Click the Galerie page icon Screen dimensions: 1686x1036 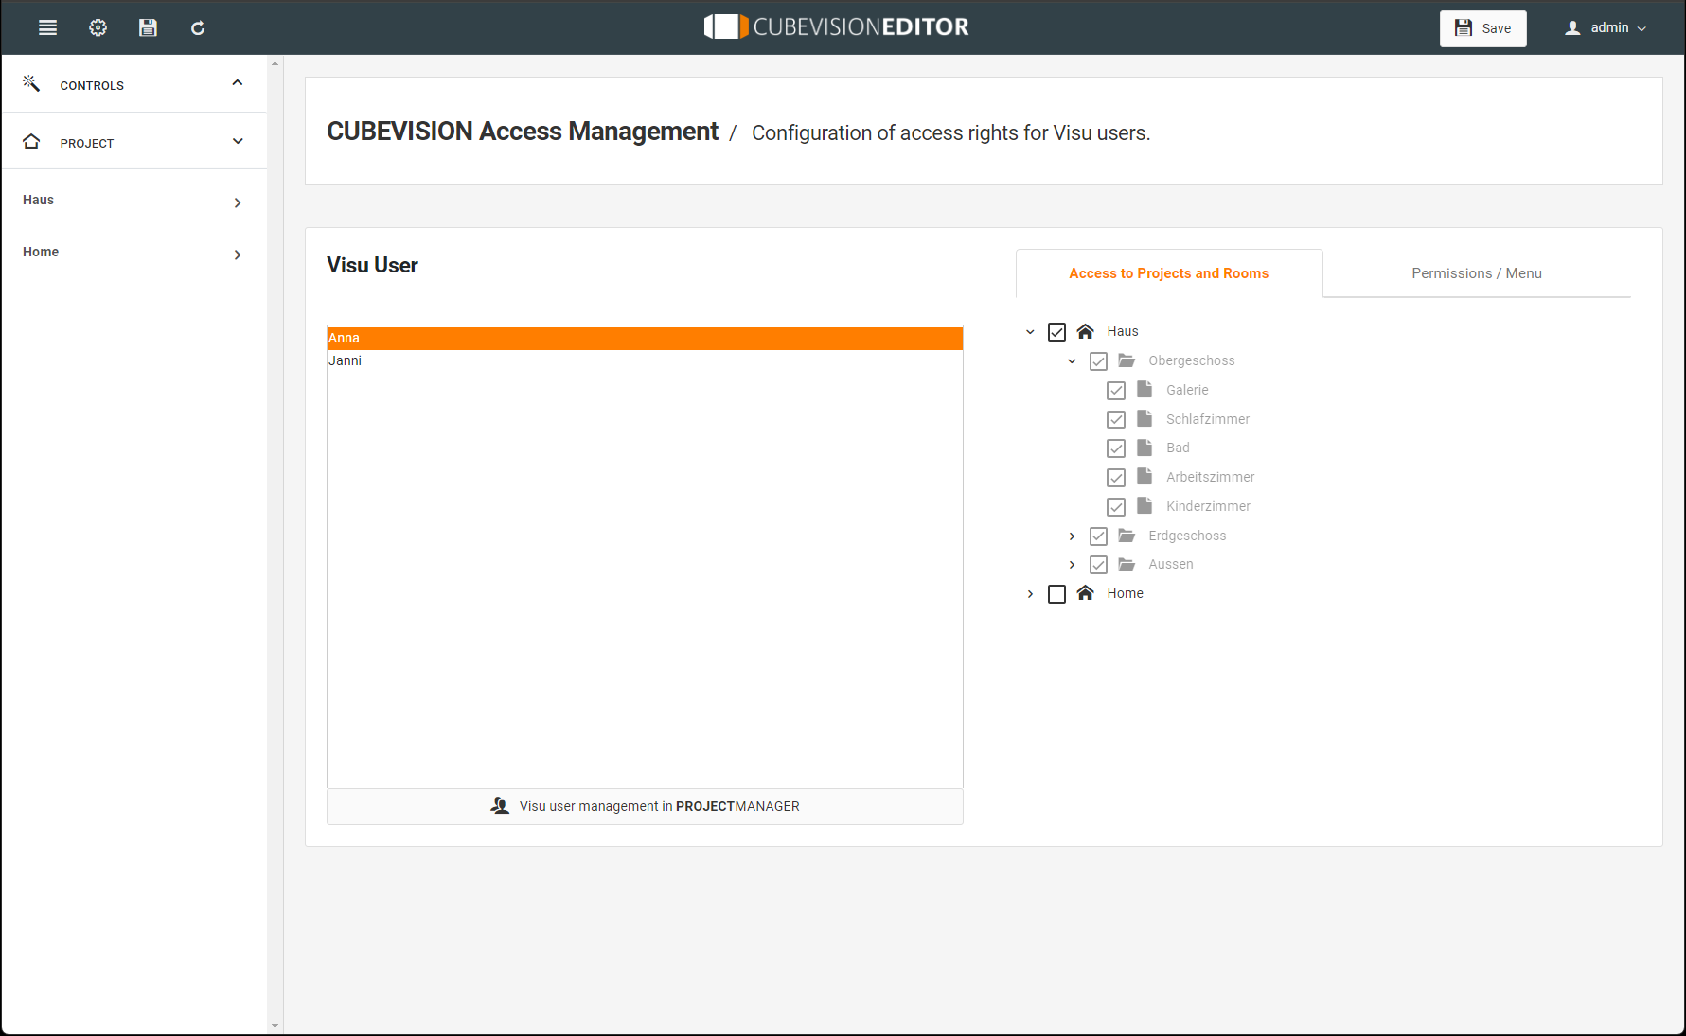(x=1145, y=389)
